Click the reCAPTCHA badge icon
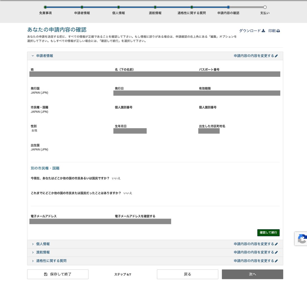307x289 pixels. coord(302,239)
